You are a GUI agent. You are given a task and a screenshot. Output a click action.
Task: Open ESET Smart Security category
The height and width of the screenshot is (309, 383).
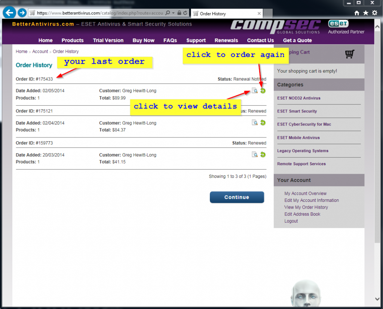click(297, 111)
